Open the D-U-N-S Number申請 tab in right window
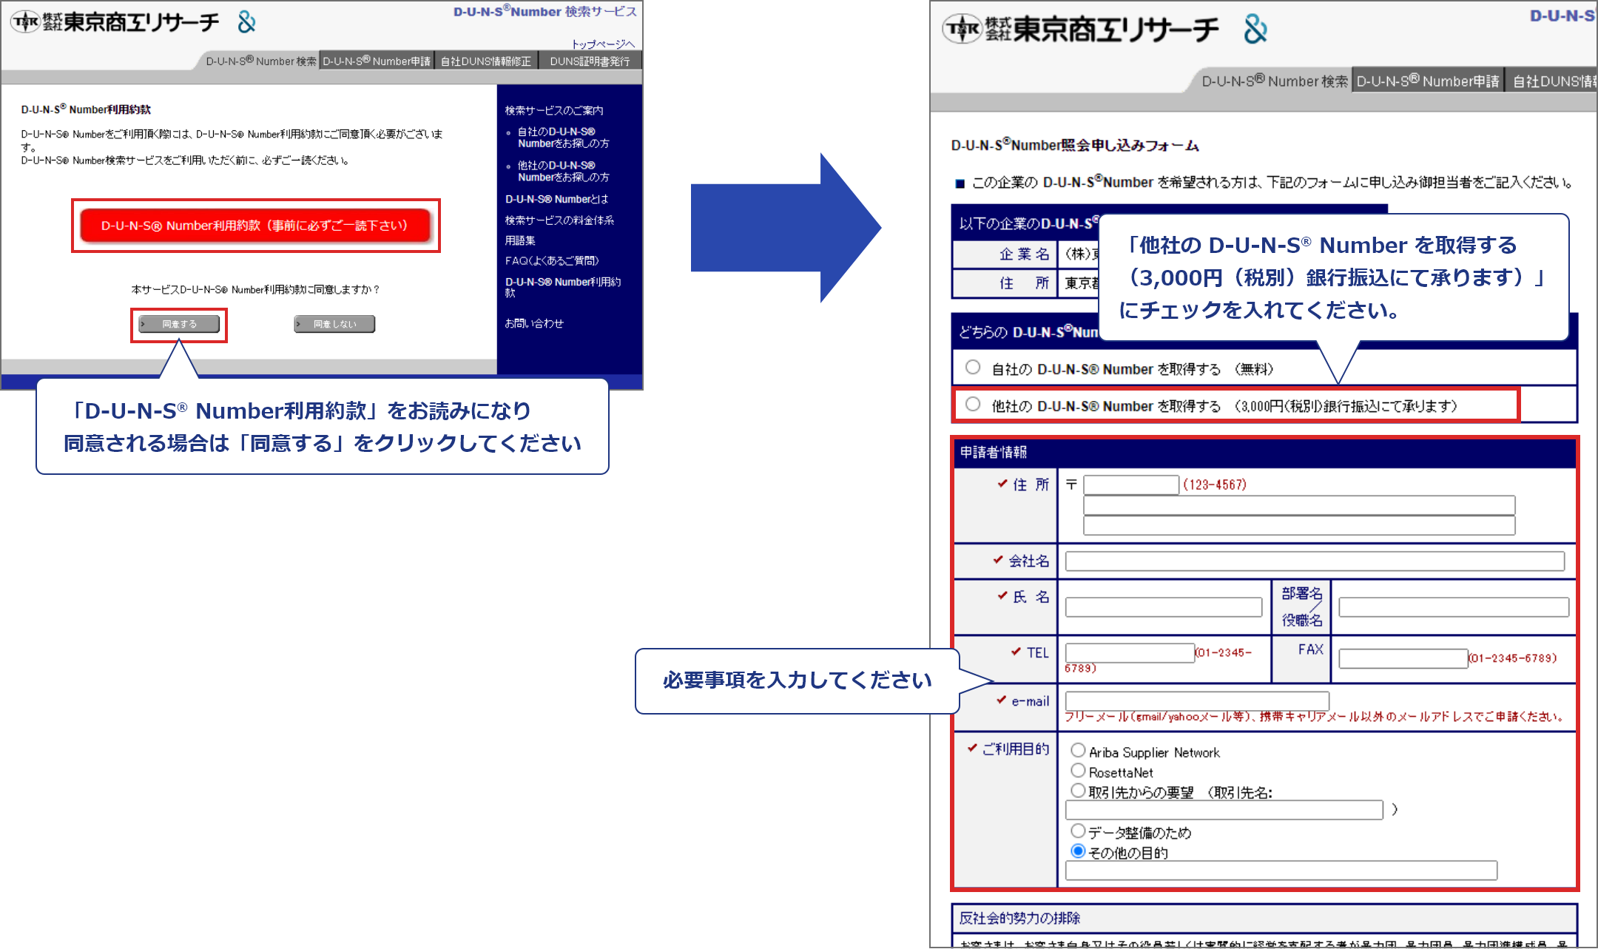The height and width of the screenshot is (949, 1598). pos(1428,81)
